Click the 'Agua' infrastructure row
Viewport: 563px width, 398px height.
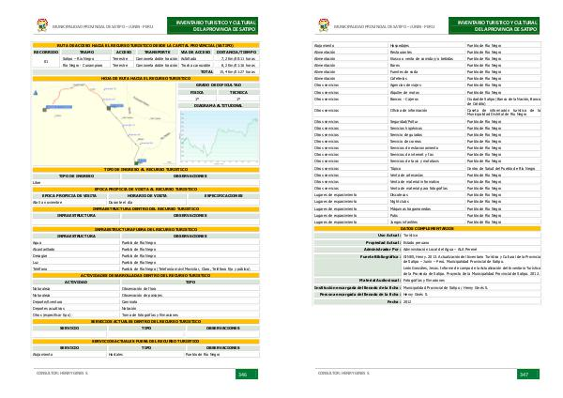coord(145,243)
